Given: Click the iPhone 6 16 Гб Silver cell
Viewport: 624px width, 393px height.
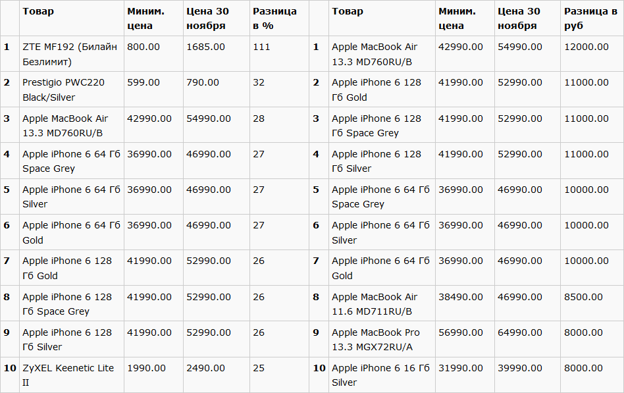Looking at the screenshot, I should [380, 375].
